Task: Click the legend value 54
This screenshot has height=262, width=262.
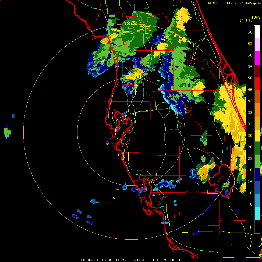Action: coord(250,66)
